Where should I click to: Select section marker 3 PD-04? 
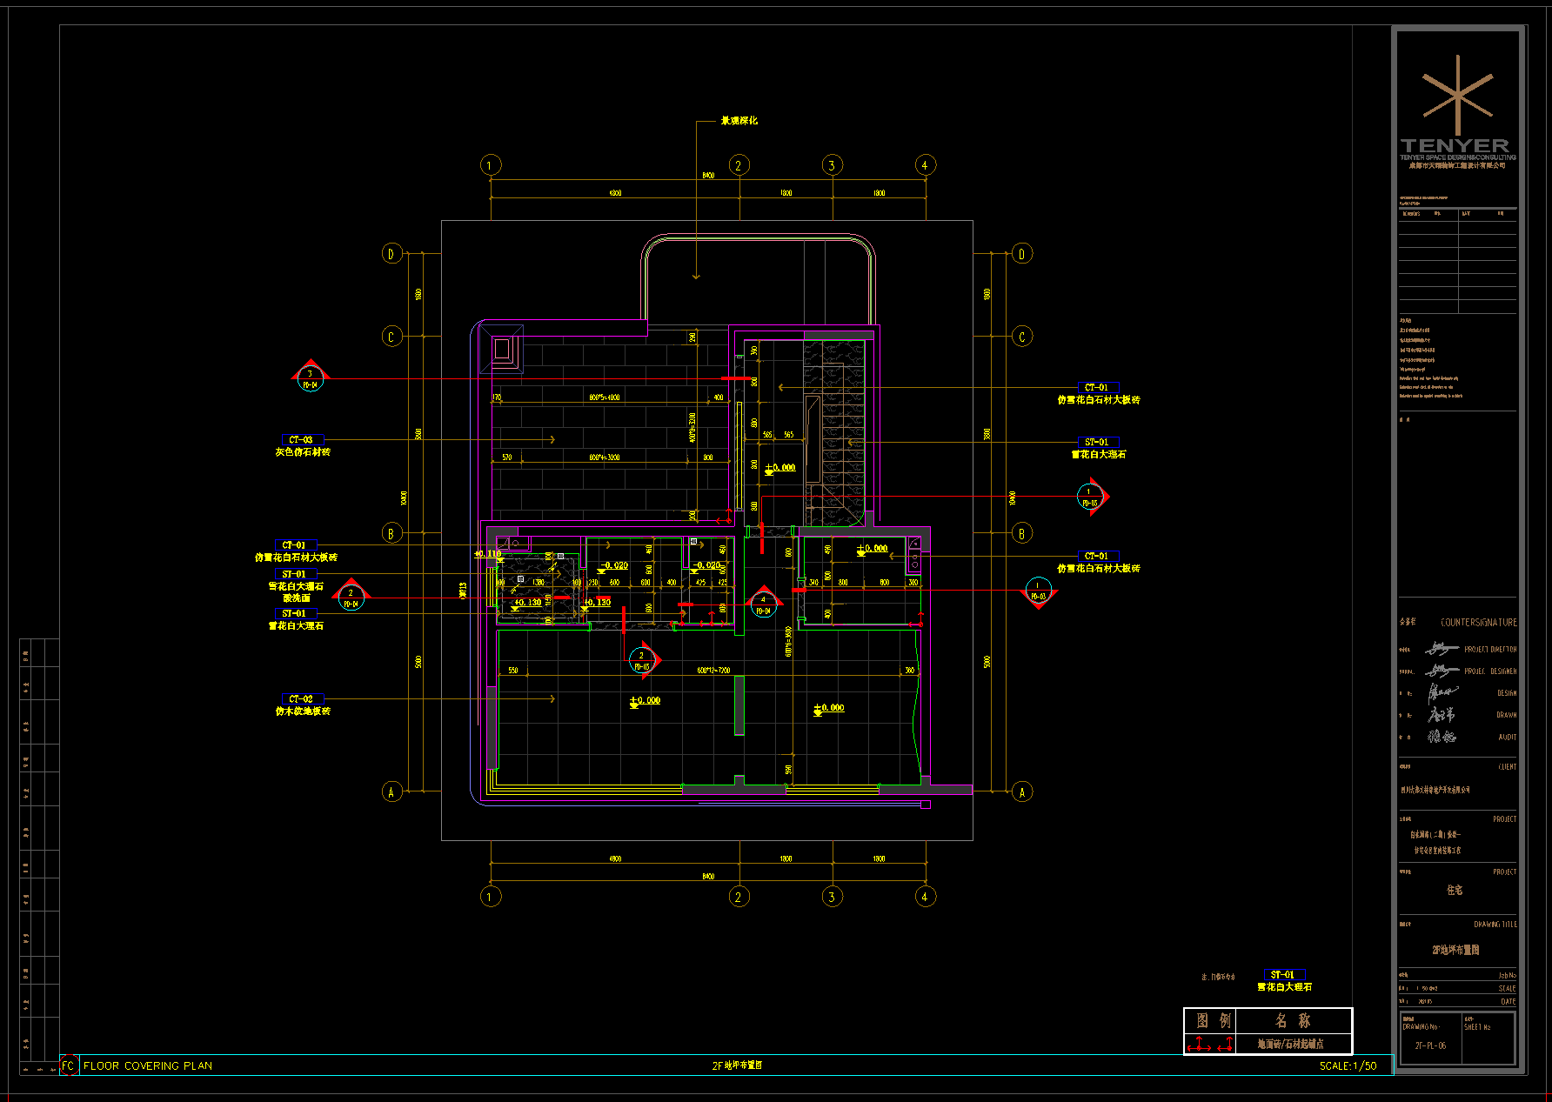(310, 377)
